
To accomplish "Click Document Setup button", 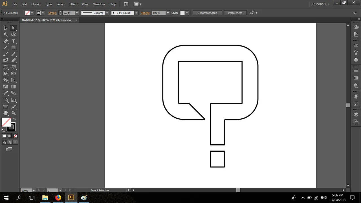I will (207, 13).
